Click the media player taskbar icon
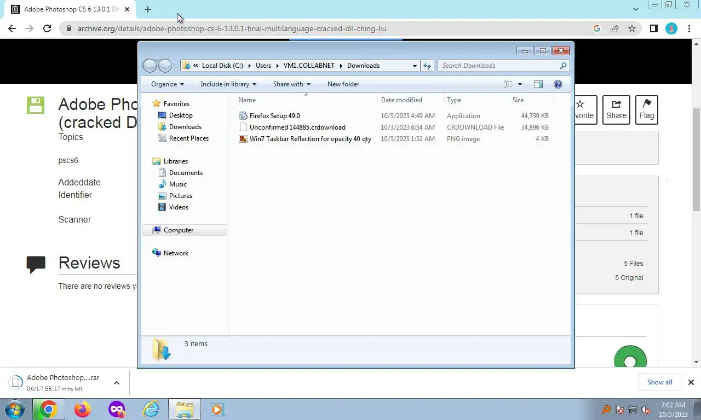The image size is (701, 420). point(217,409)
